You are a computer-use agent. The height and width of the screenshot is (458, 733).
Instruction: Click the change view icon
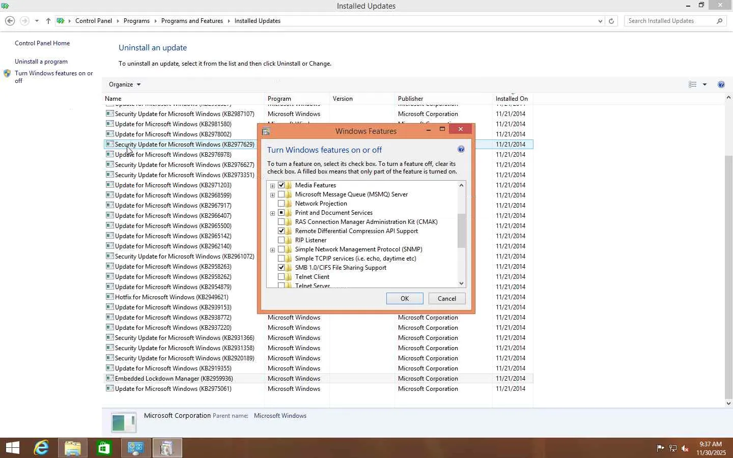pos(693,84)
